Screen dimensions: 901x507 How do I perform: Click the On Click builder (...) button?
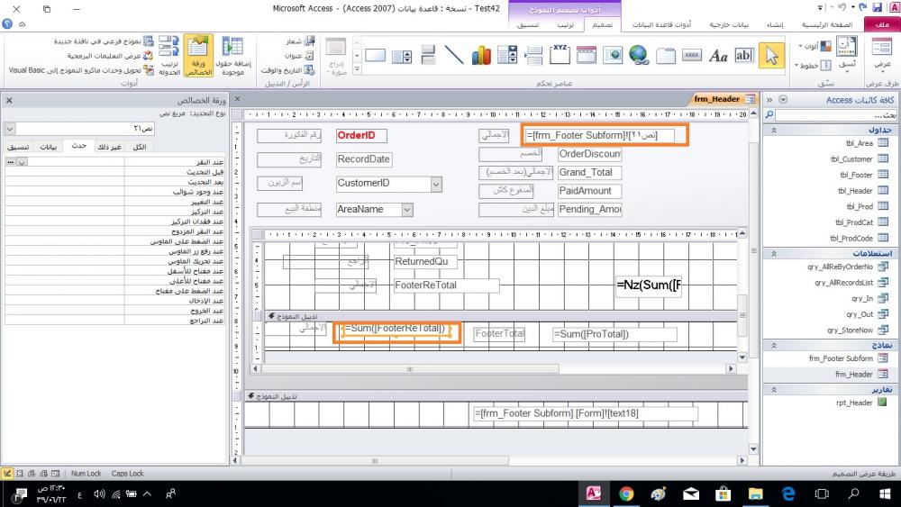(11, 162)
